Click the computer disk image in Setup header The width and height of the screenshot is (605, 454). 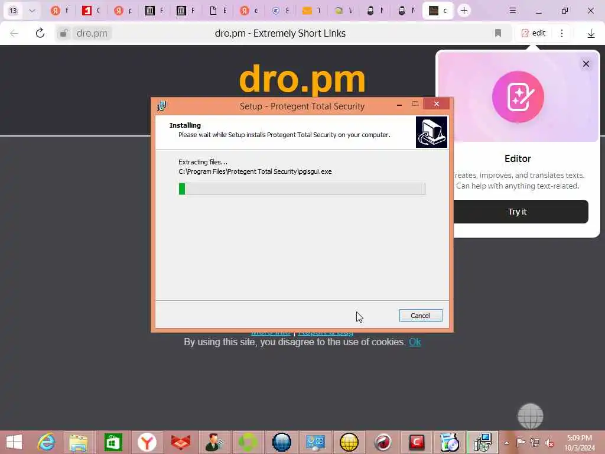[x=431, y=132]
